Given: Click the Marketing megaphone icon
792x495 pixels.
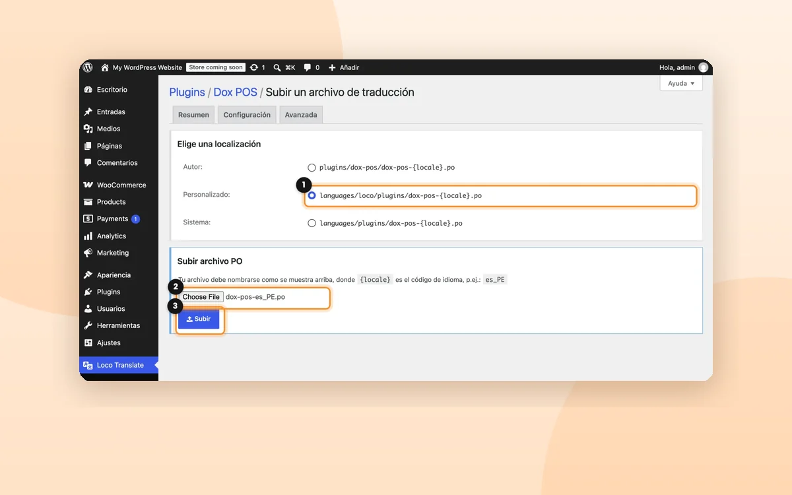Looking at the screenshot, I should (x=88, y=253).
